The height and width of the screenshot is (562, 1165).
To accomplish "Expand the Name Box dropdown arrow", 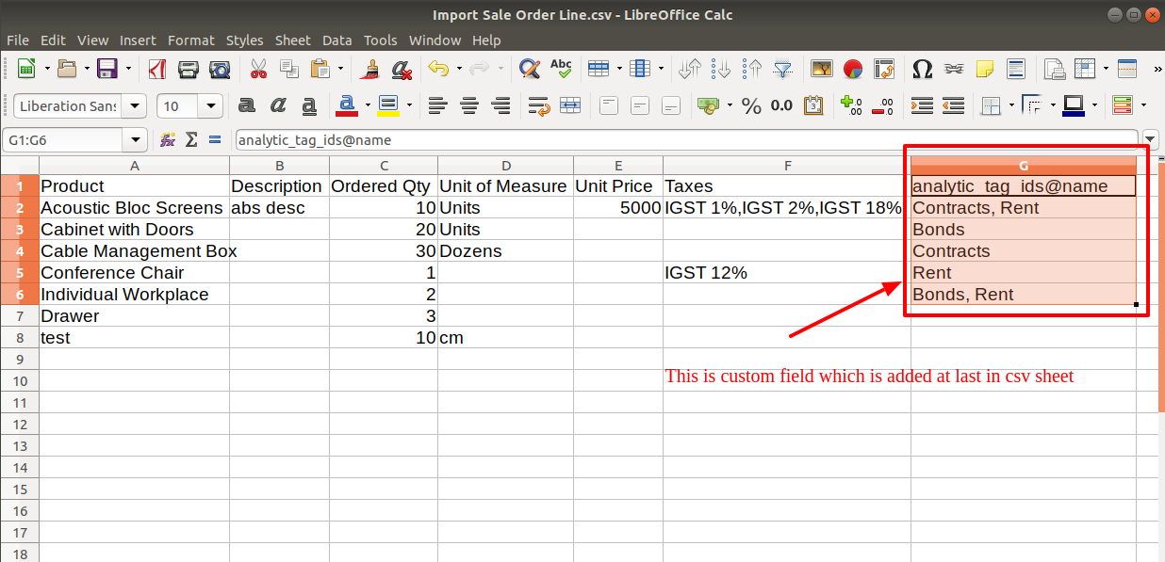I will [137, 140].
